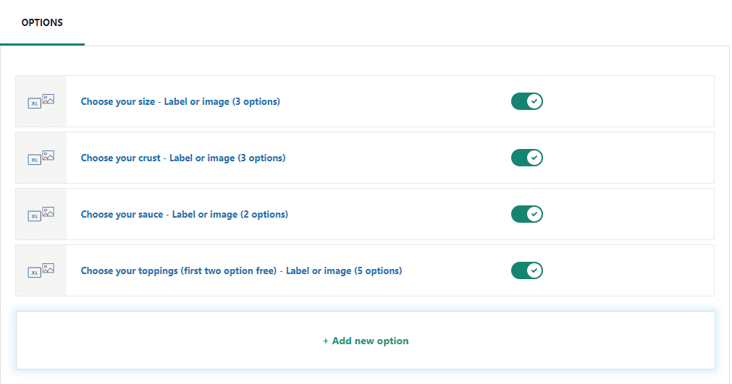Click the picture icon in toppings row
The image size is (732, 384).
point(49,268)
